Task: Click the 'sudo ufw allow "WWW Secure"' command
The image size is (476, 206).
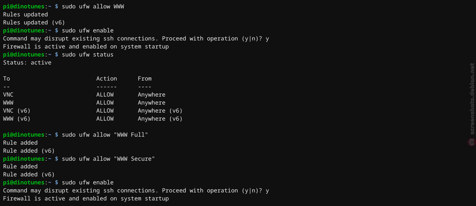Action: pyautogui.click(x=109, y=159)
